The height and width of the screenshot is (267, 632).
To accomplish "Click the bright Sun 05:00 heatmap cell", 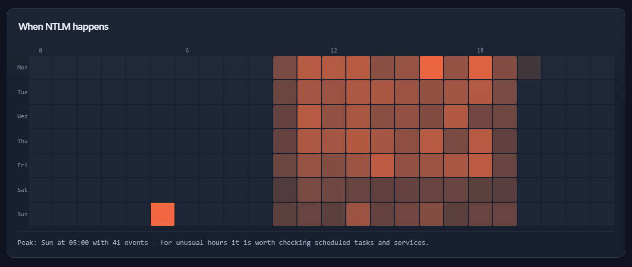I will (163, 214).
